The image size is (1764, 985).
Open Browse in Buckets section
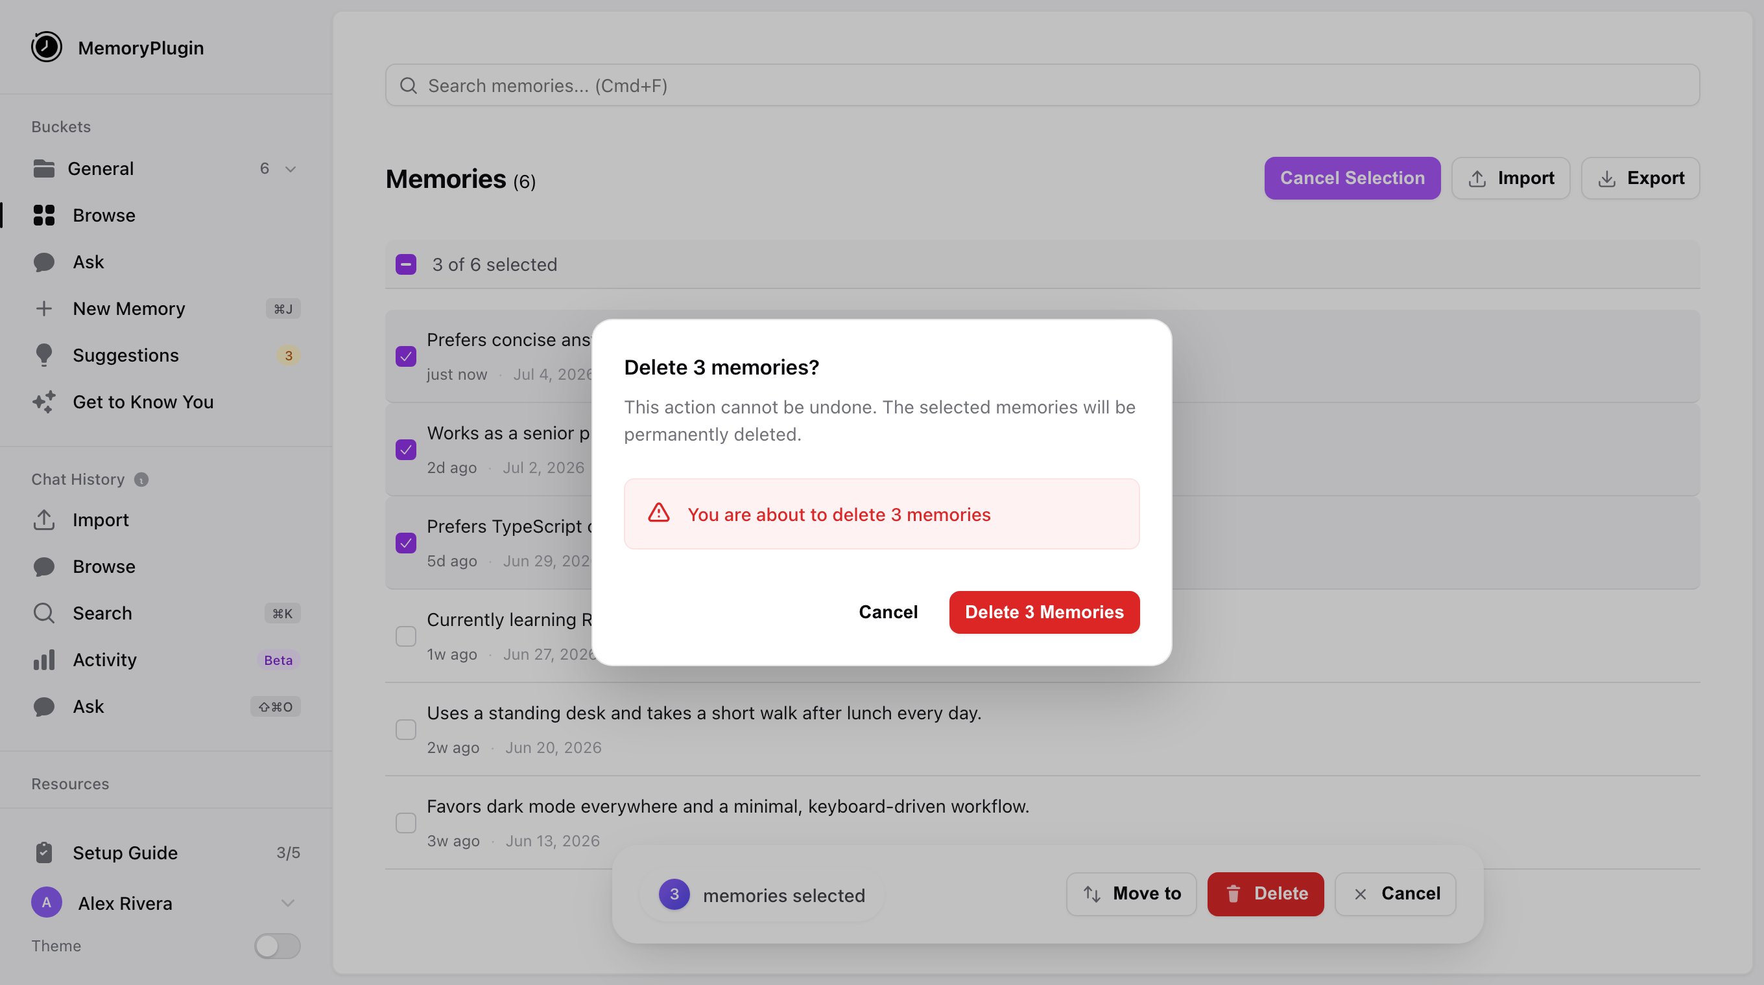(x=166, y=214)
